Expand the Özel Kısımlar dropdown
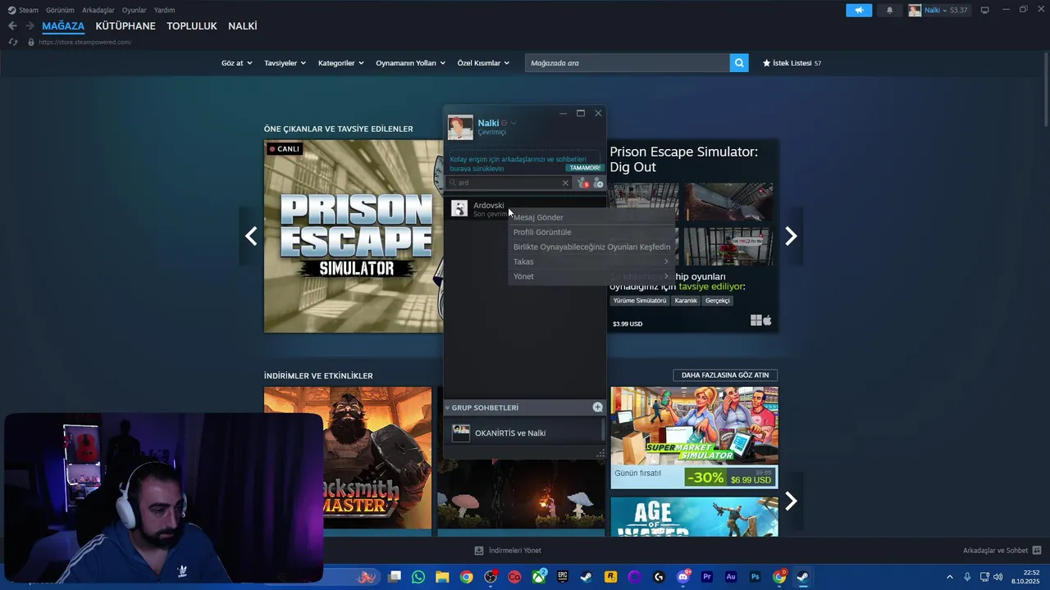Image resolution: width=1050 pixels, height=590 pixels. coord(483,63)
